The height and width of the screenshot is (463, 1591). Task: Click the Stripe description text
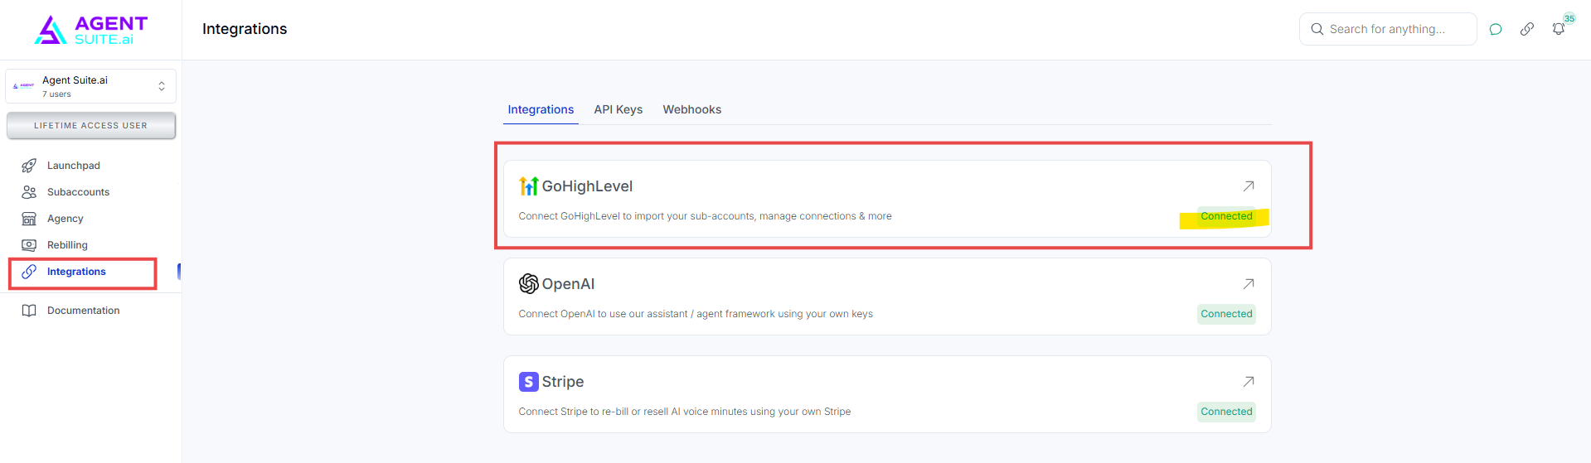click(685, 412)
